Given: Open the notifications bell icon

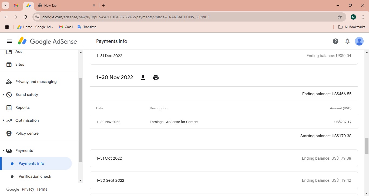Looking at the screenshot, I should point(347,41).
